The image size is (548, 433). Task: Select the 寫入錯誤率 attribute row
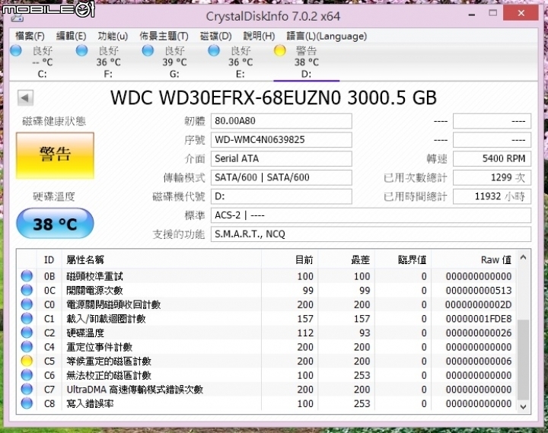point(266,403)
